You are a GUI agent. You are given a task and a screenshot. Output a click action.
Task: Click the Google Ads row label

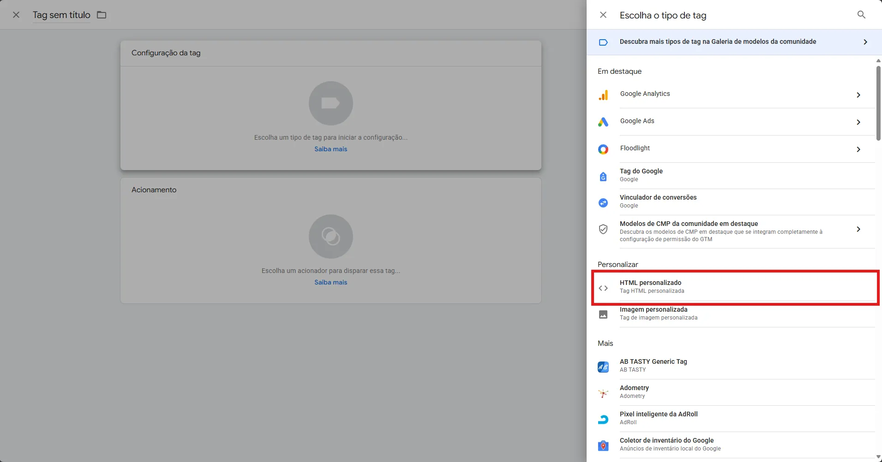point(637,121)
